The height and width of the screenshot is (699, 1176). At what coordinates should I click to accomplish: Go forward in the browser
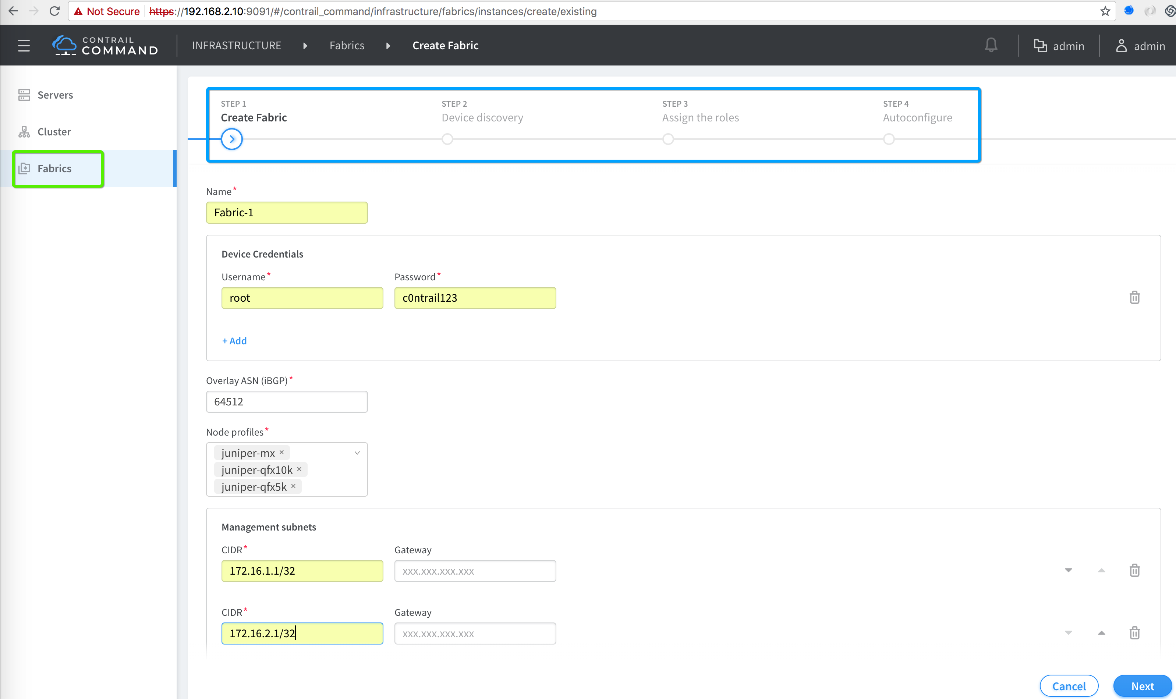(34, 11)
